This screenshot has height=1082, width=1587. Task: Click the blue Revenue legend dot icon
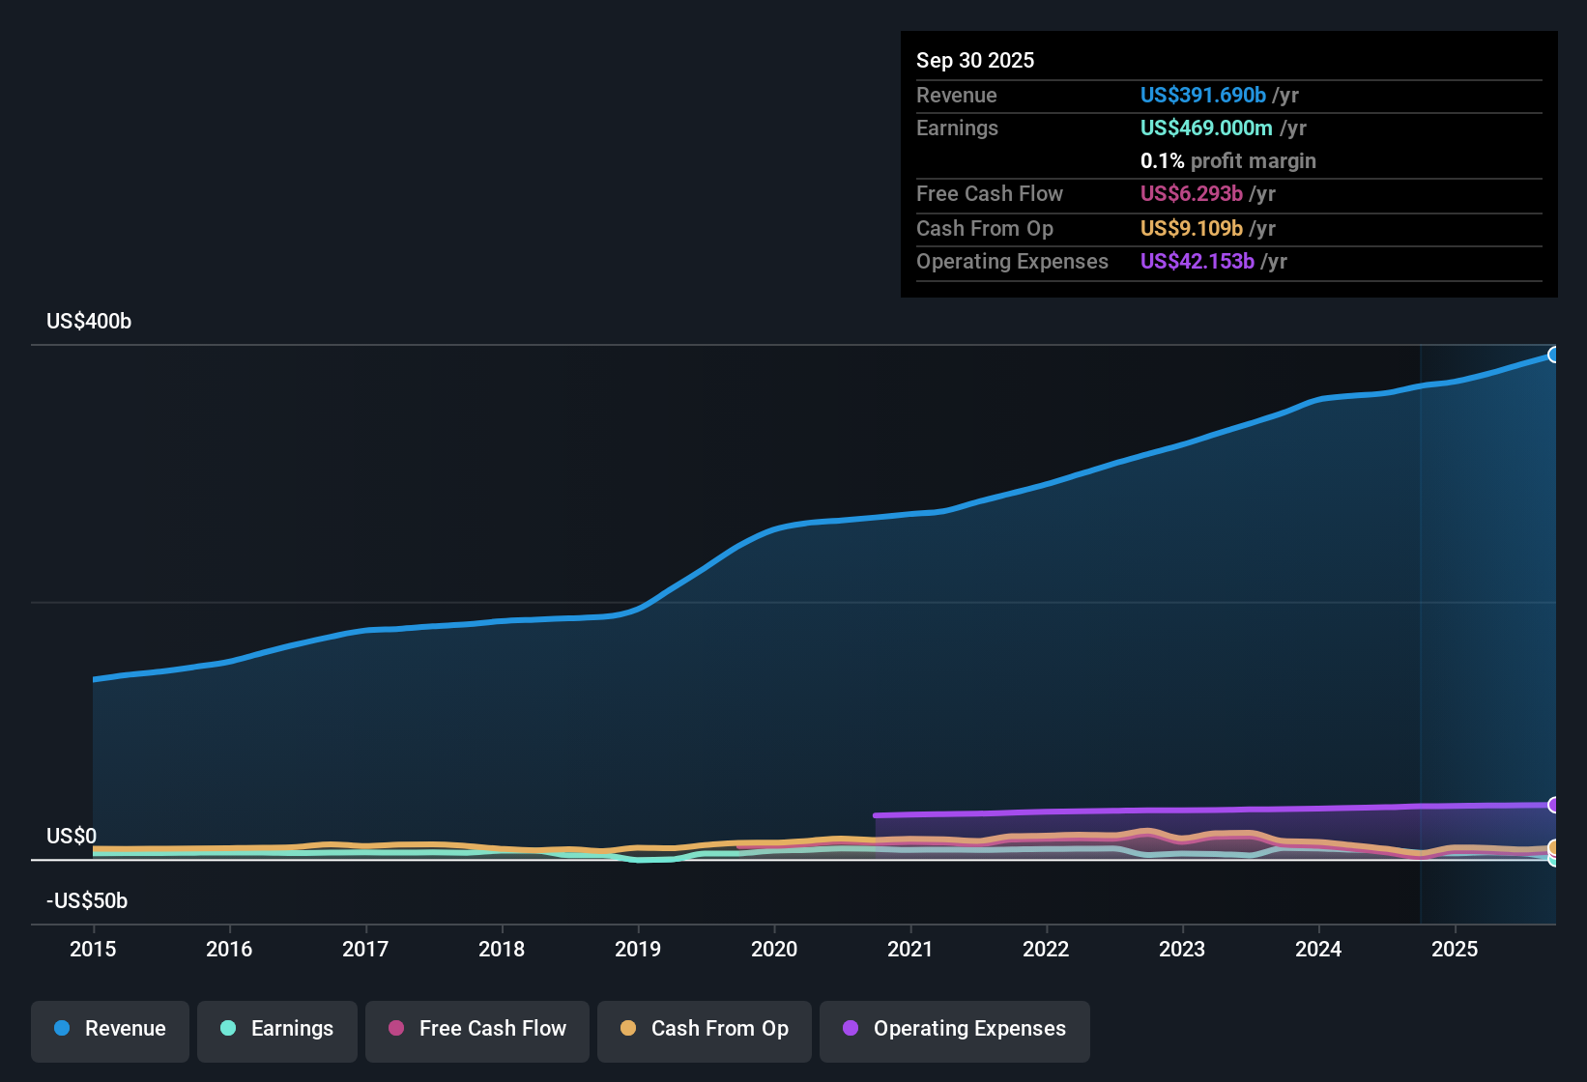(62, 1029)
